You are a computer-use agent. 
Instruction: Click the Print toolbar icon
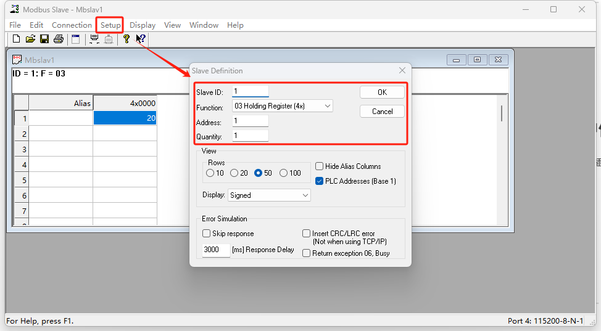click(x=59, y=39)
